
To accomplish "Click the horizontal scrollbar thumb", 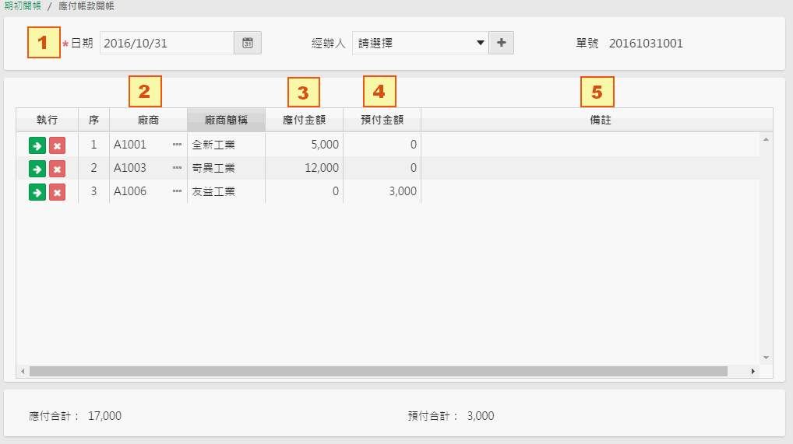I will click(x=379, y=371).
